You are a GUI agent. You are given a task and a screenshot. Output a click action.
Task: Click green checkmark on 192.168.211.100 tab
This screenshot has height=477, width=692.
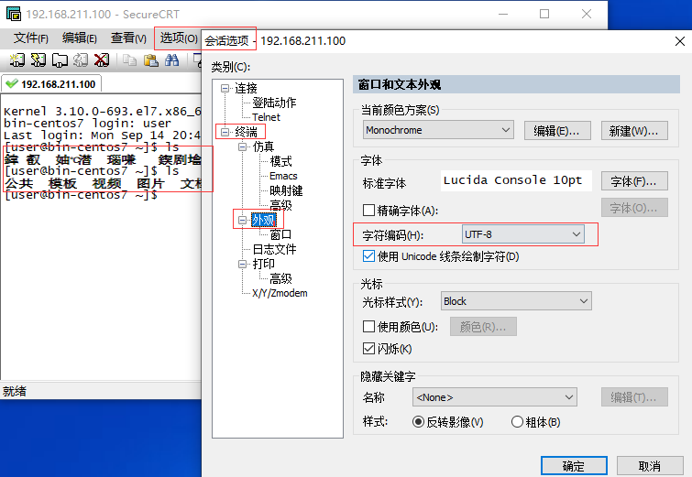click(12, 83)
